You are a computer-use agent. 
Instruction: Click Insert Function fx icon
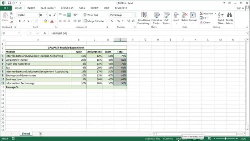(45, 33)
